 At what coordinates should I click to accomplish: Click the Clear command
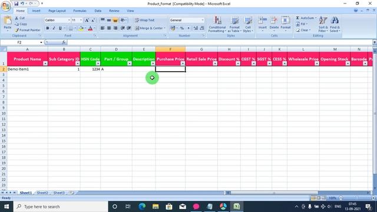pyautogui.click(x=303, y=30)
